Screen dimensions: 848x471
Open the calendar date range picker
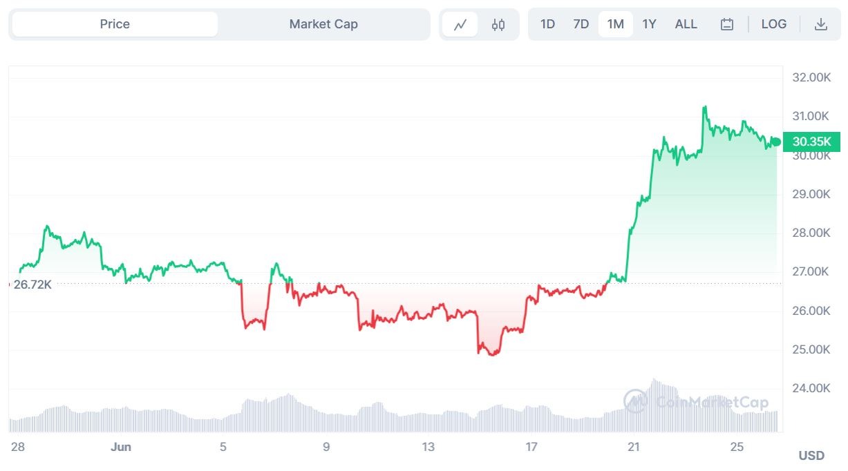[726, 25]
